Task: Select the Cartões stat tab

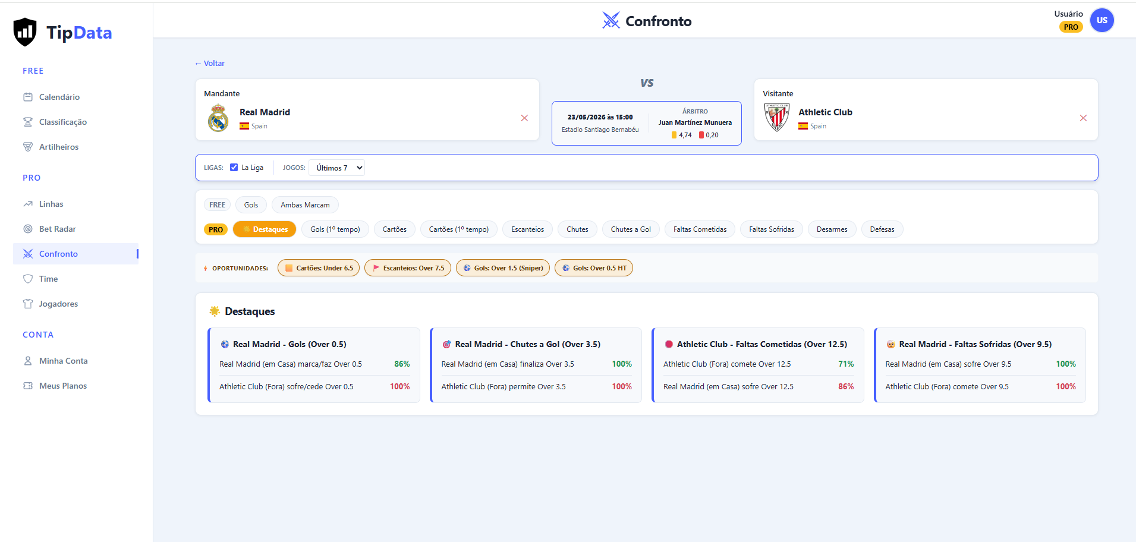Action: tap(395, 229)
